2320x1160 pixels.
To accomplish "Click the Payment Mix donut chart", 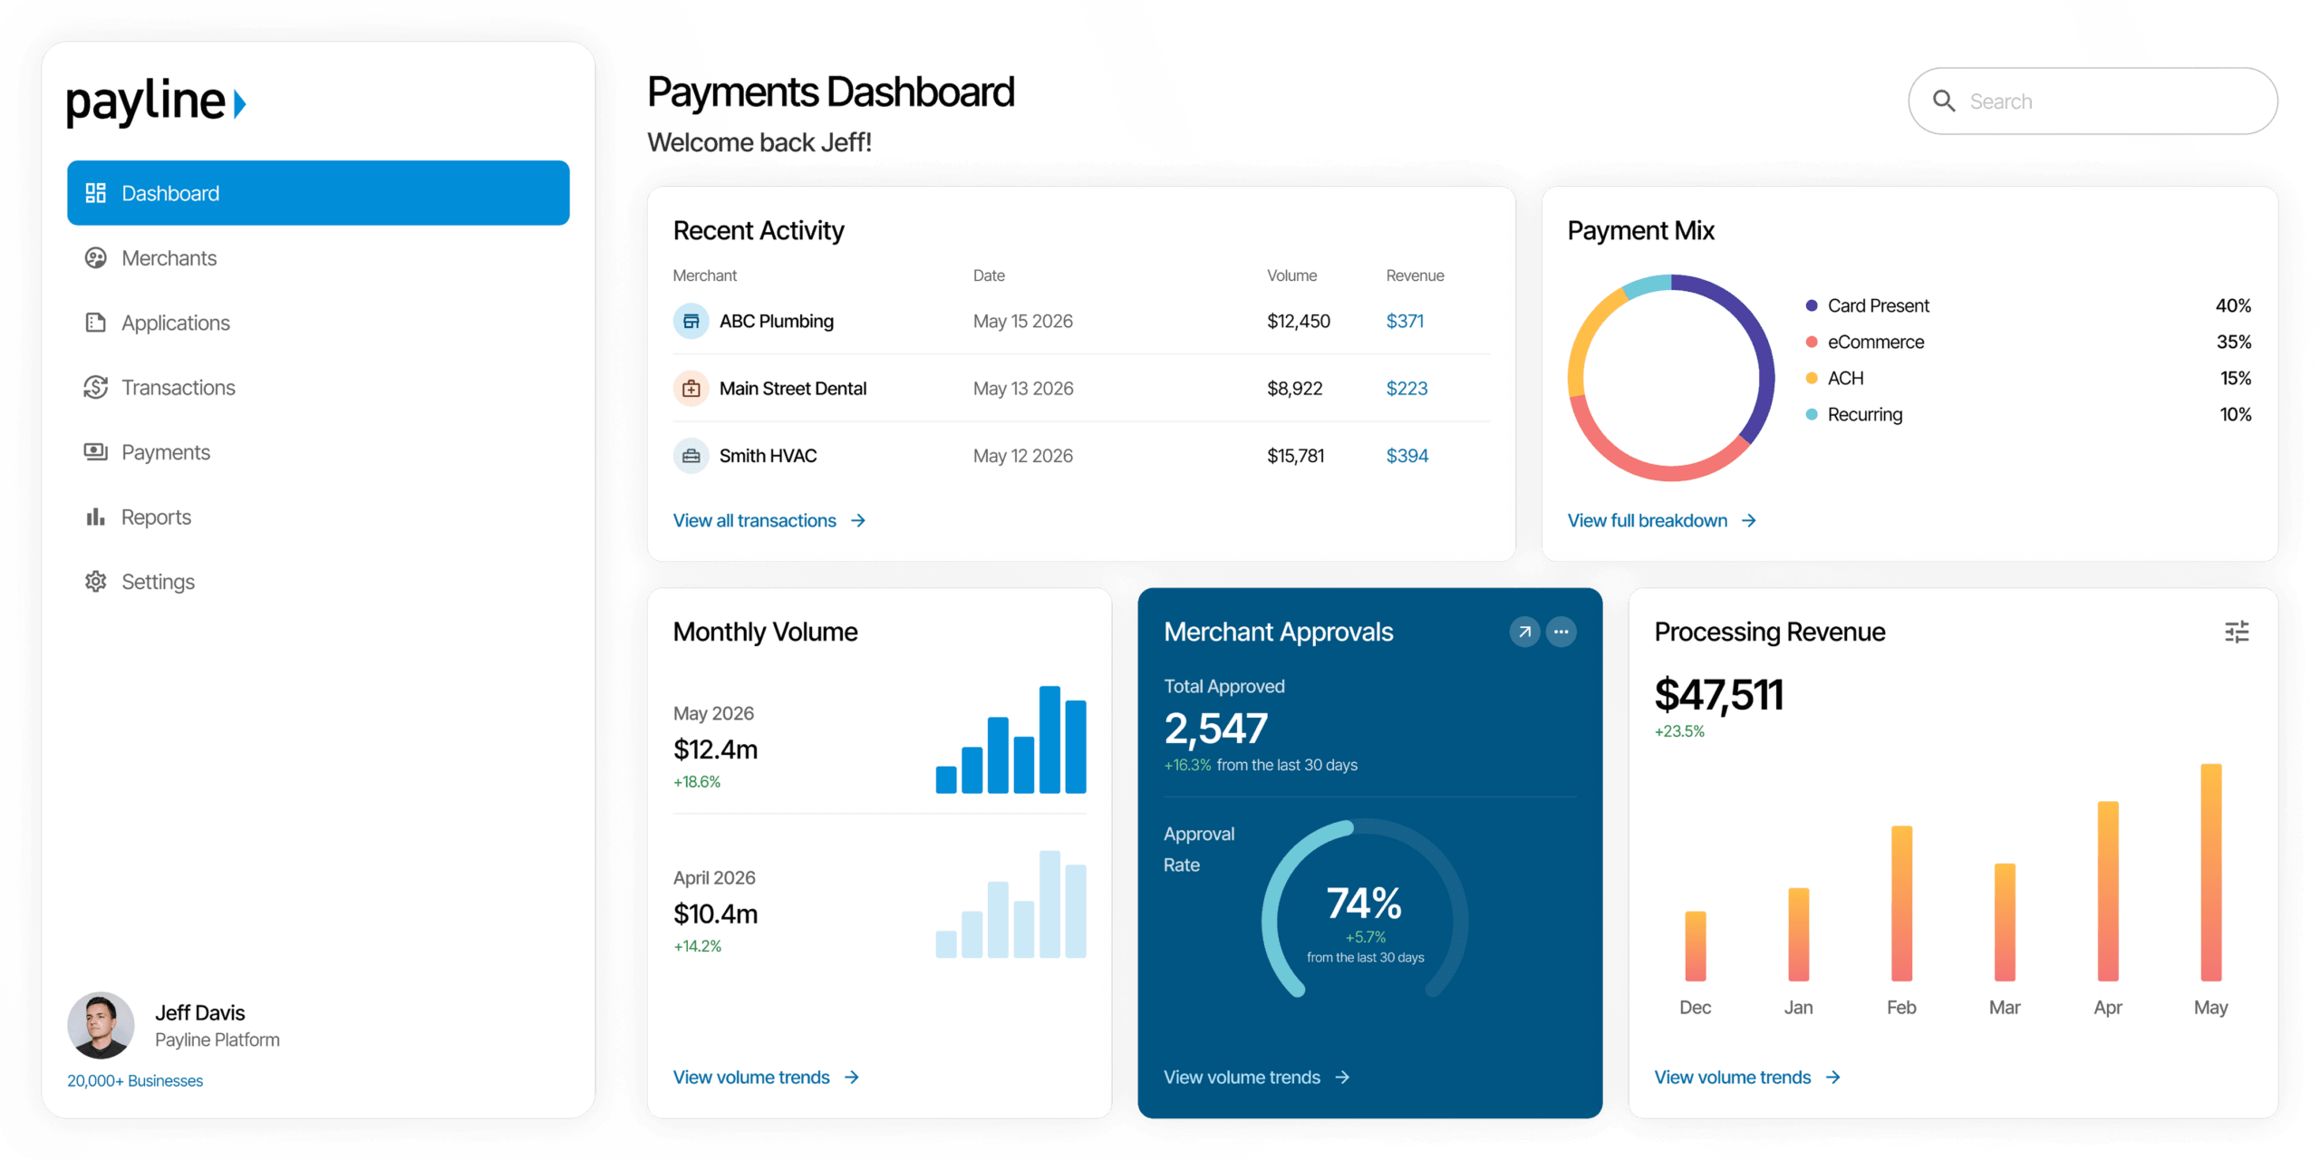I will [x=1670, y=378].
